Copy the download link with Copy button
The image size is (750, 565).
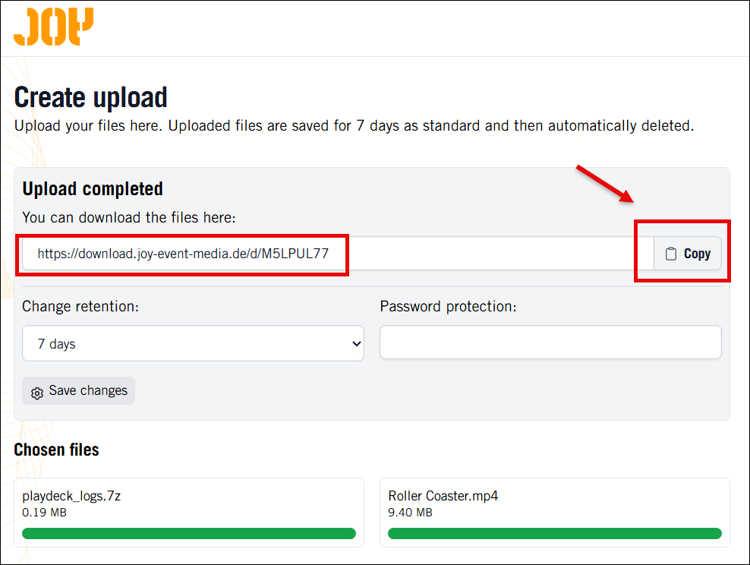[x=687, y=254]
